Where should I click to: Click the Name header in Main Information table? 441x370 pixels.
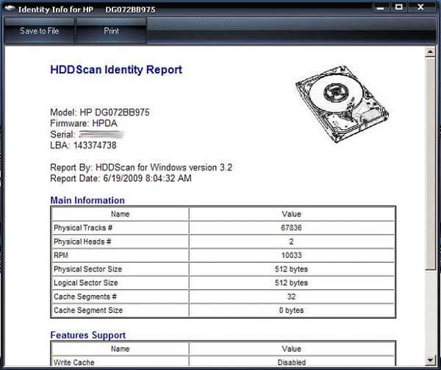[120, 214]
